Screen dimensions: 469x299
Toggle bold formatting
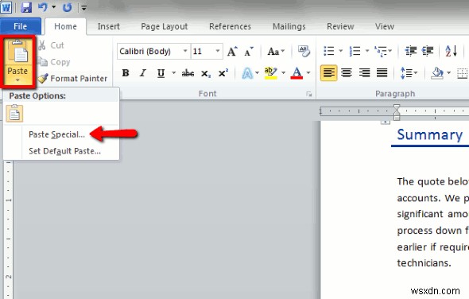(x=126, y=73)
